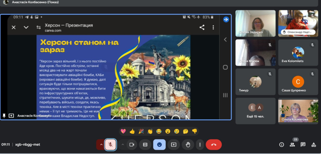Raise your hand in the meeting
Image resolution: width=321 pixels, height=154 pixels.
coord(188,145)
